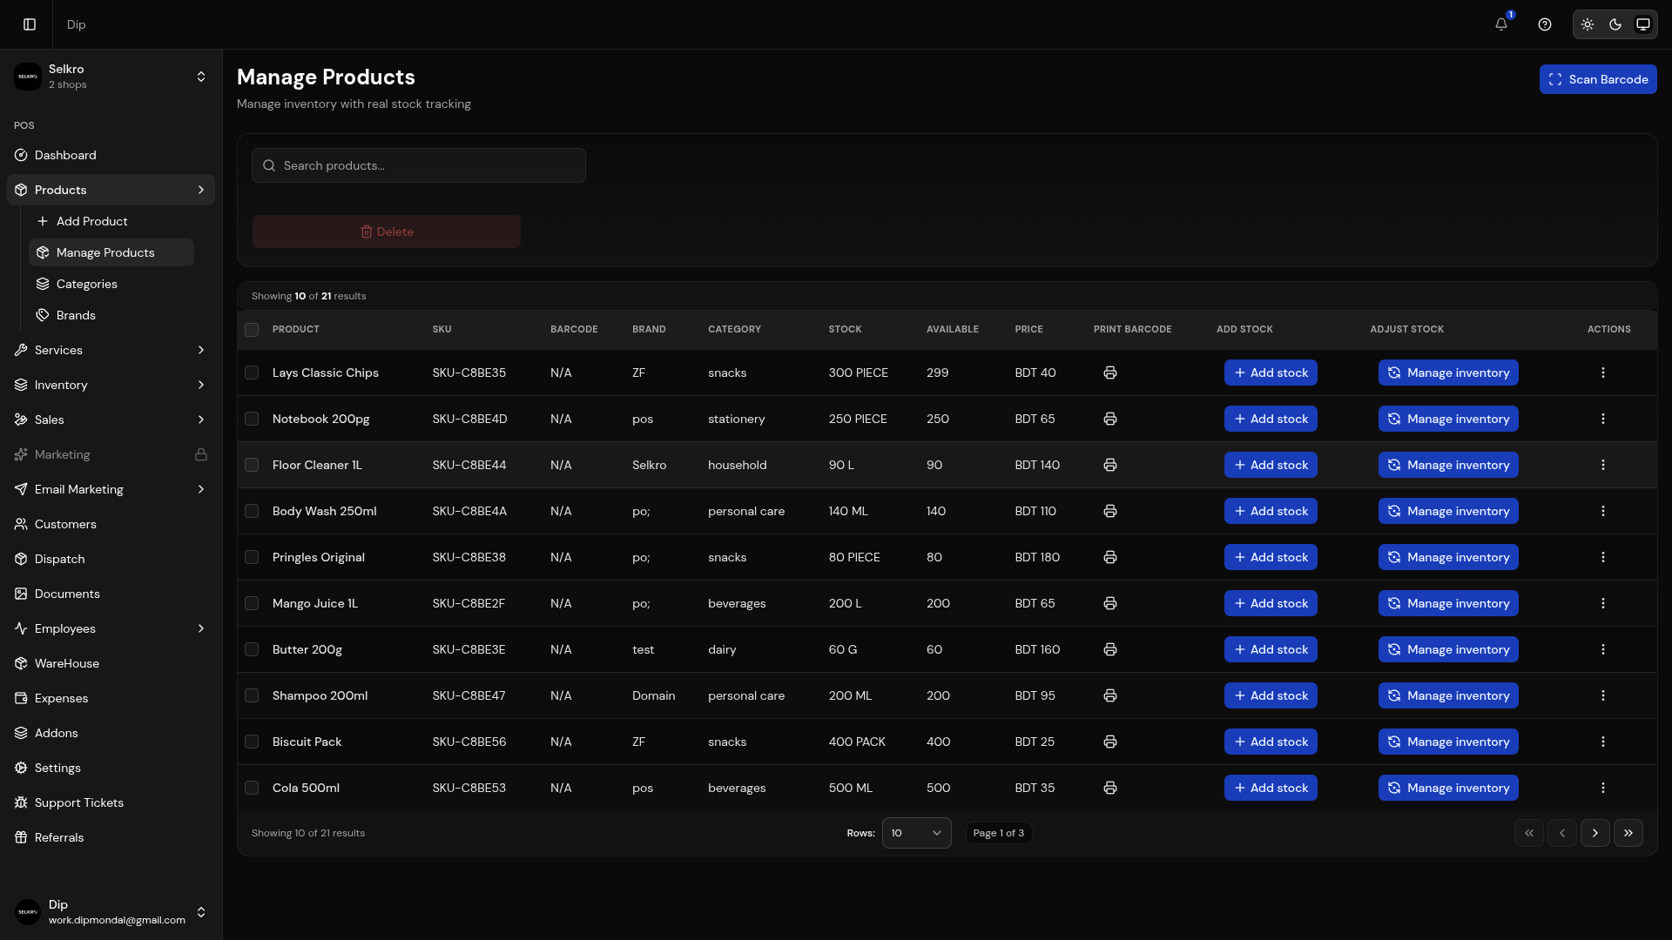Print barcode for Pringles Original
This screenshot has width=1672, height=940.
(1110, 557)
